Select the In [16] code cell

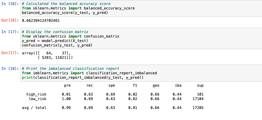pyautogui.click(x=141, y=8)
